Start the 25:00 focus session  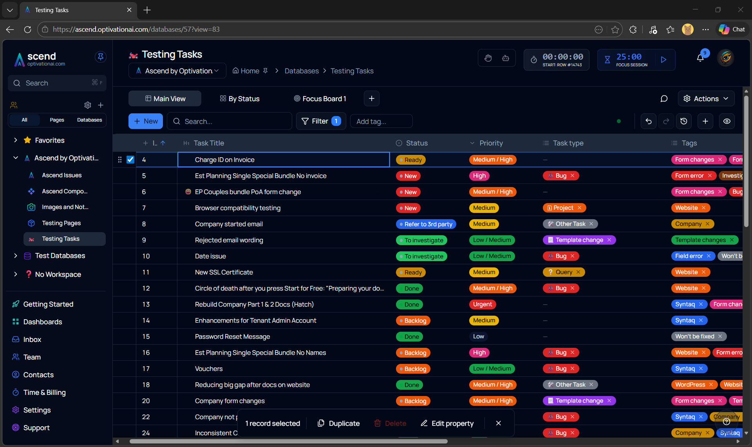point(663,60)
